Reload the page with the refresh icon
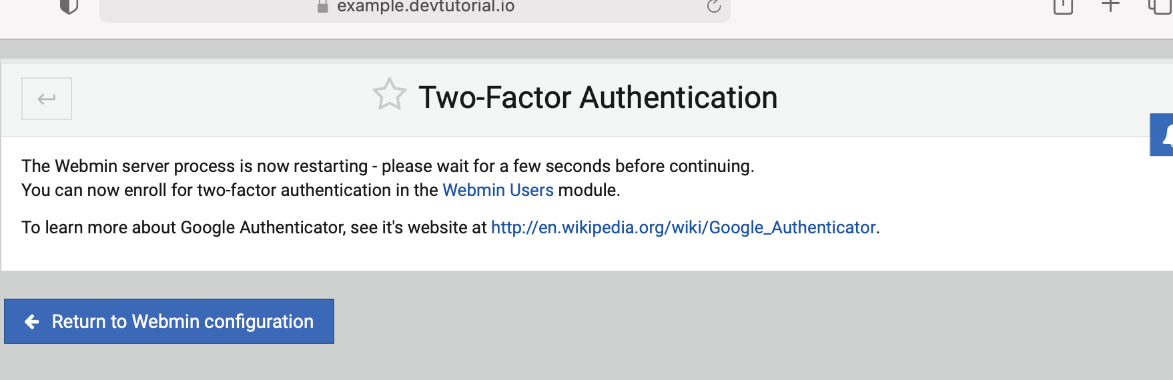This screenshot has height=380, width=1173. (714, 6)
